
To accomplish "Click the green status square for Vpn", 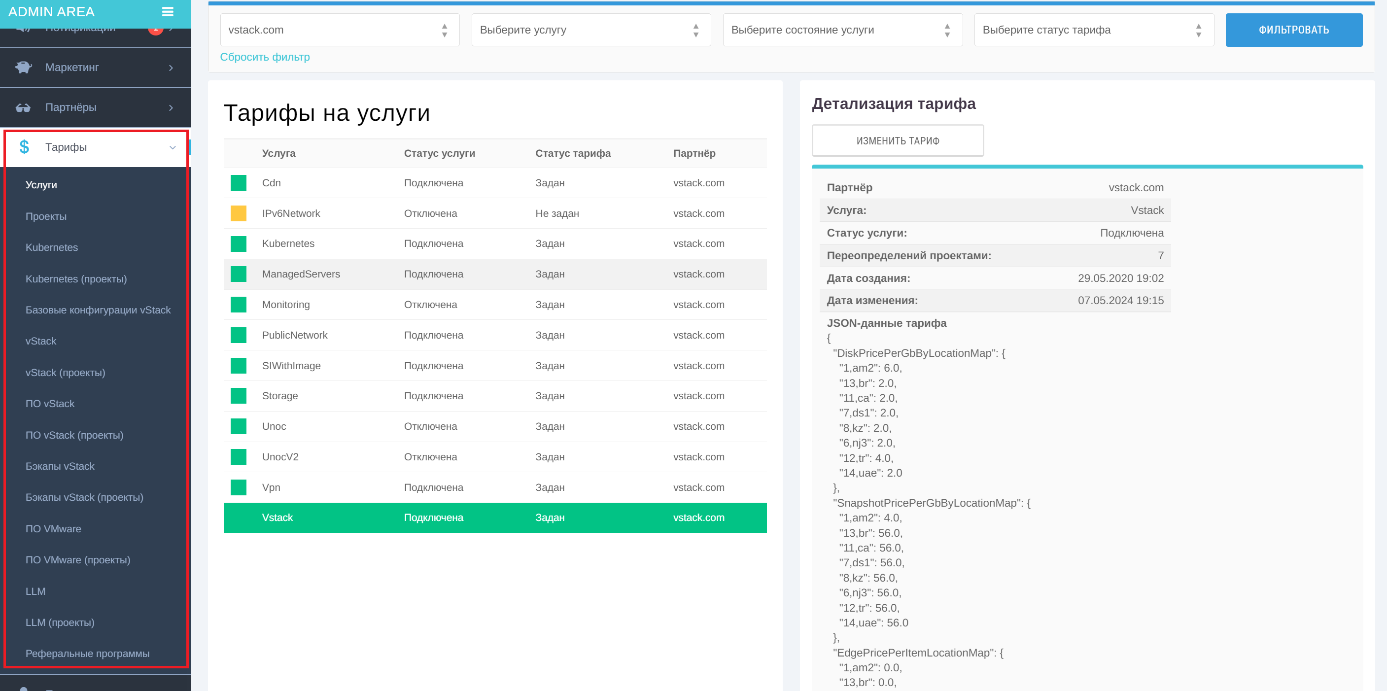I will click(239, 487).
